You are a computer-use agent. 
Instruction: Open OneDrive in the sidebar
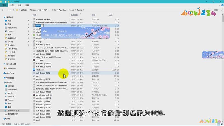point(10,73)
